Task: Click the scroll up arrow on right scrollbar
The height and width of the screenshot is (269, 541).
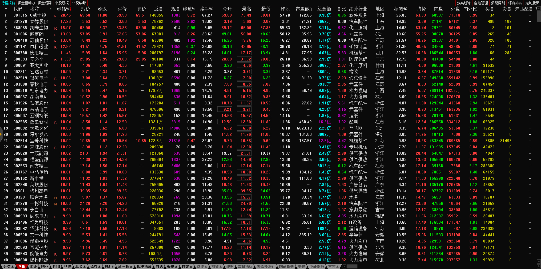Action: [x=539, y=9]
